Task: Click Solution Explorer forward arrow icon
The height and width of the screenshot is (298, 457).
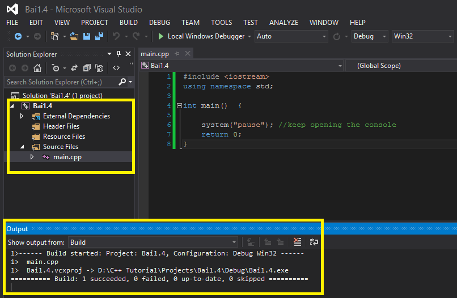Action: (25, 68)
